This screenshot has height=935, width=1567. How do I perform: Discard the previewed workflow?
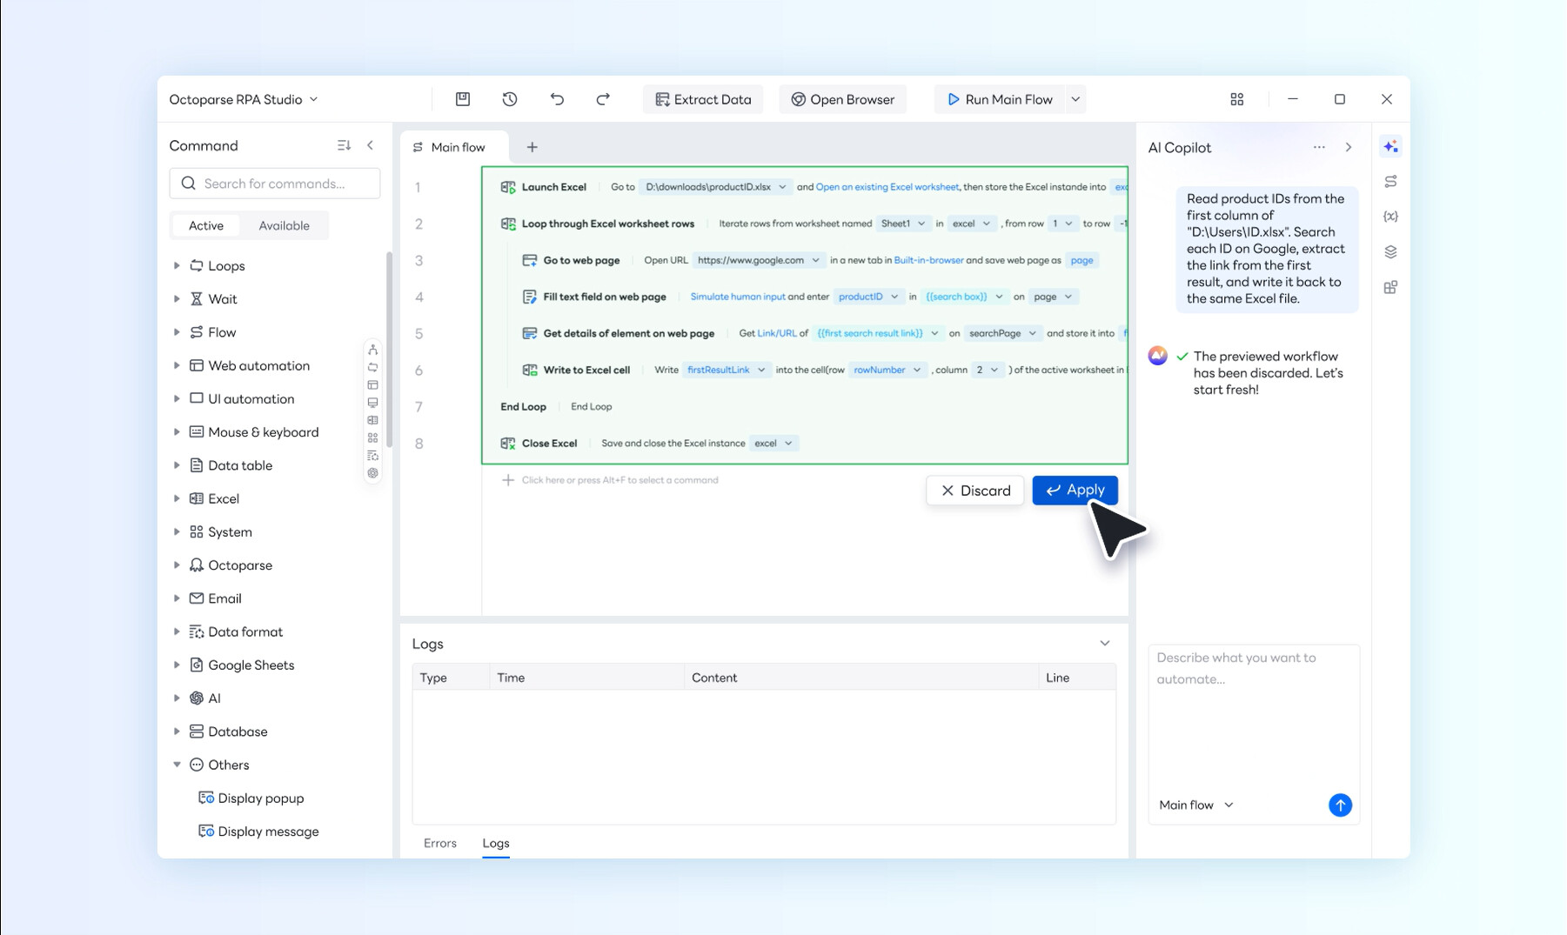(974, 491)
